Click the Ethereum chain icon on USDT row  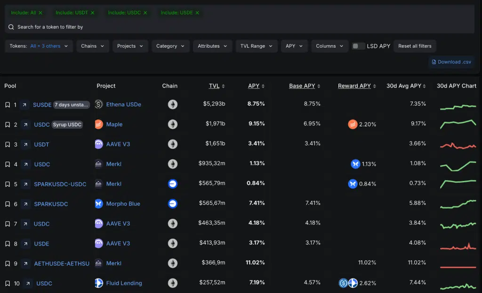[173, 144]
